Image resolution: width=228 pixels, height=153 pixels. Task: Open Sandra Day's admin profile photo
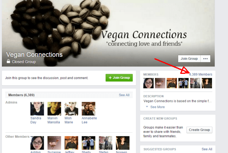click(x=37, y=108)
